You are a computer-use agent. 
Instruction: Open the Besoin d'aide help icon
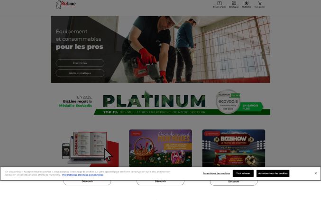219,5
